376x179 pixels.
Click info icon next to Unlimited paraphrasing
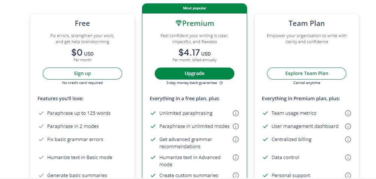click(x=236, y=113)
